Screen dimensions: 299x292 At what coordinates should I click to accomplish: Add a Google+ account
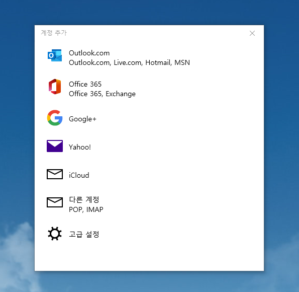[82, 119]
